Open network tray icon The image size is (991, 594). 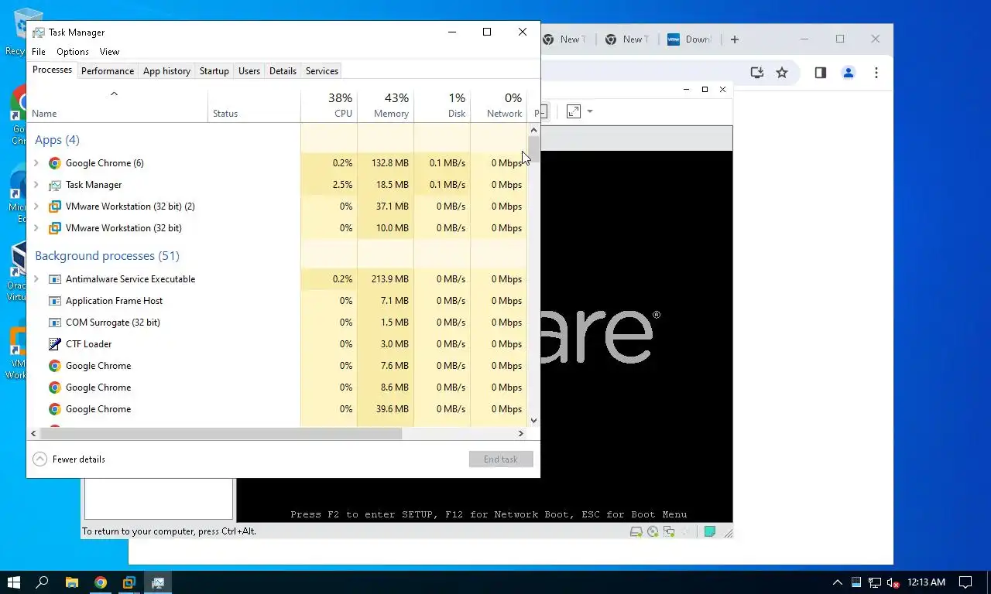pos(875,582)
